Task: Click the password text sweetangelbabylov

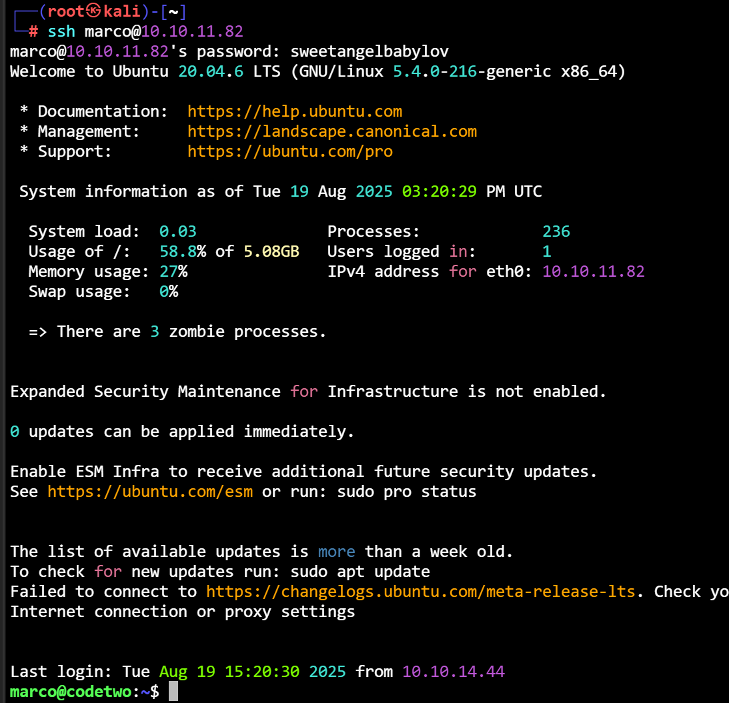Action: [370, 51]
